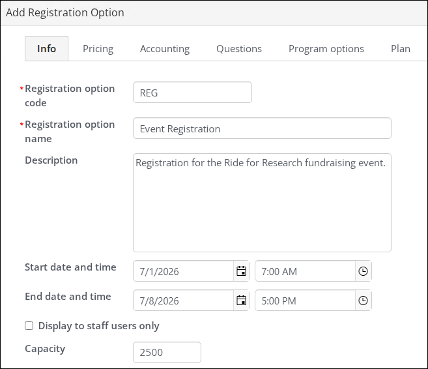The image size is (428, 369).
Task: Click the Description label
Action: tap(51, 160)
